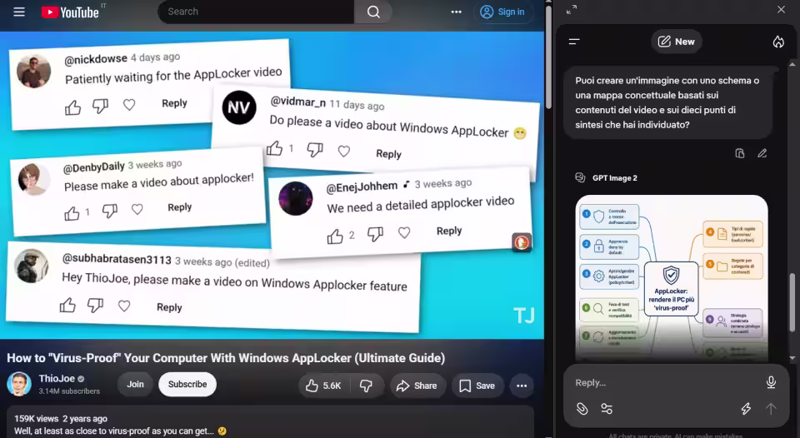Go to the YouTube home logo
The width and height of the screenshot is (800, 438).
(70, 12)
